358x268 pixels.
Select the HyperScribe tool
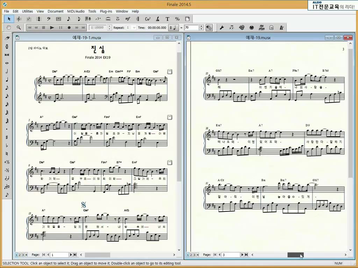(x=88, y=19)
